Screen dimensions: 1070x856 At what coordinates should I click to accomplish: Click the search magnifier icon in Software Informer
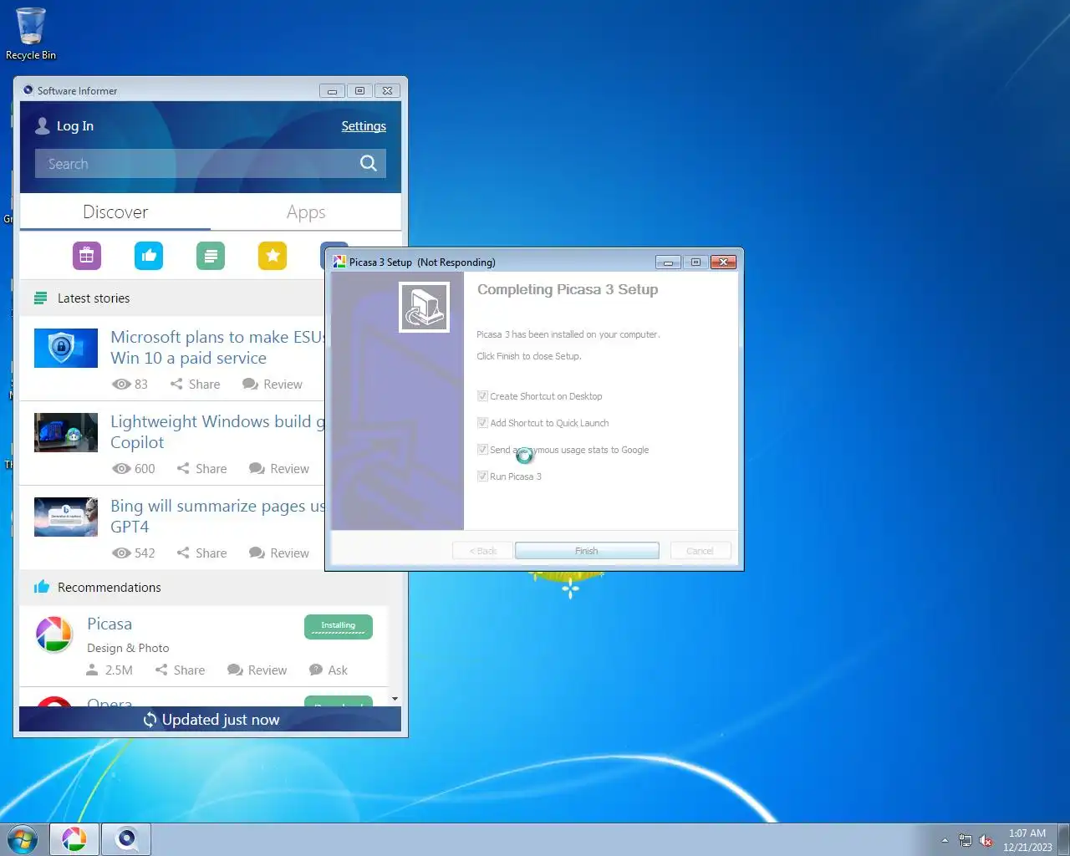pos(368,163)
